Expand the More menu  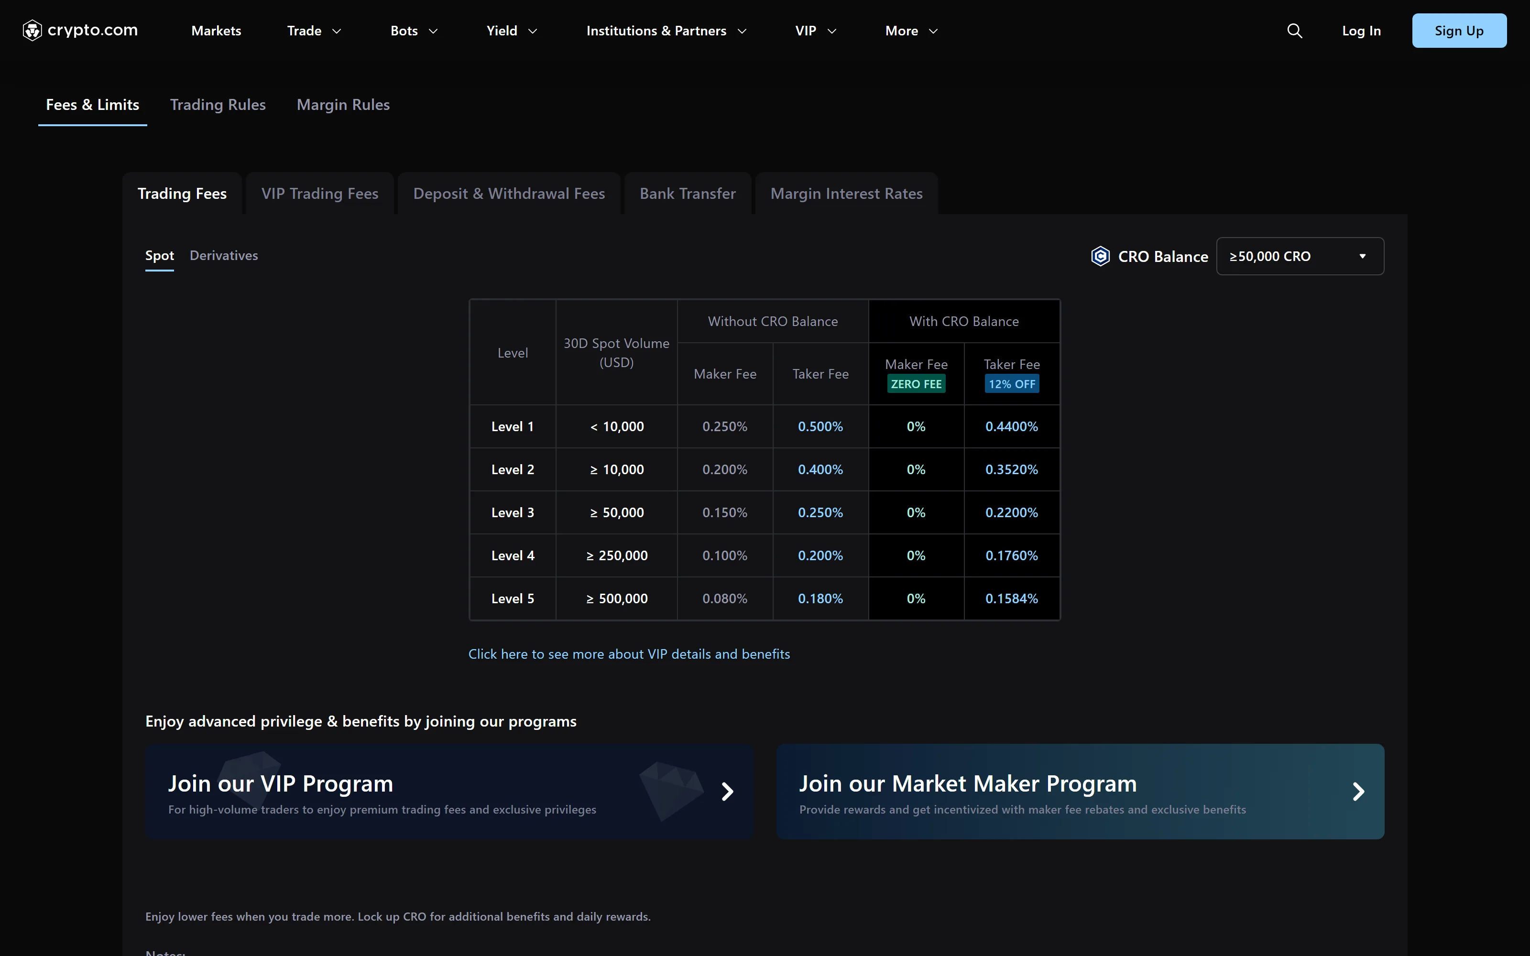point(911,30)
